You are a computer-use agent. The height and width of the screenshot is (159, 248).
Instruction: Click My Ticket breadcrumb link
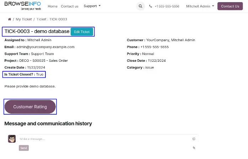click(x=24, y=19)
